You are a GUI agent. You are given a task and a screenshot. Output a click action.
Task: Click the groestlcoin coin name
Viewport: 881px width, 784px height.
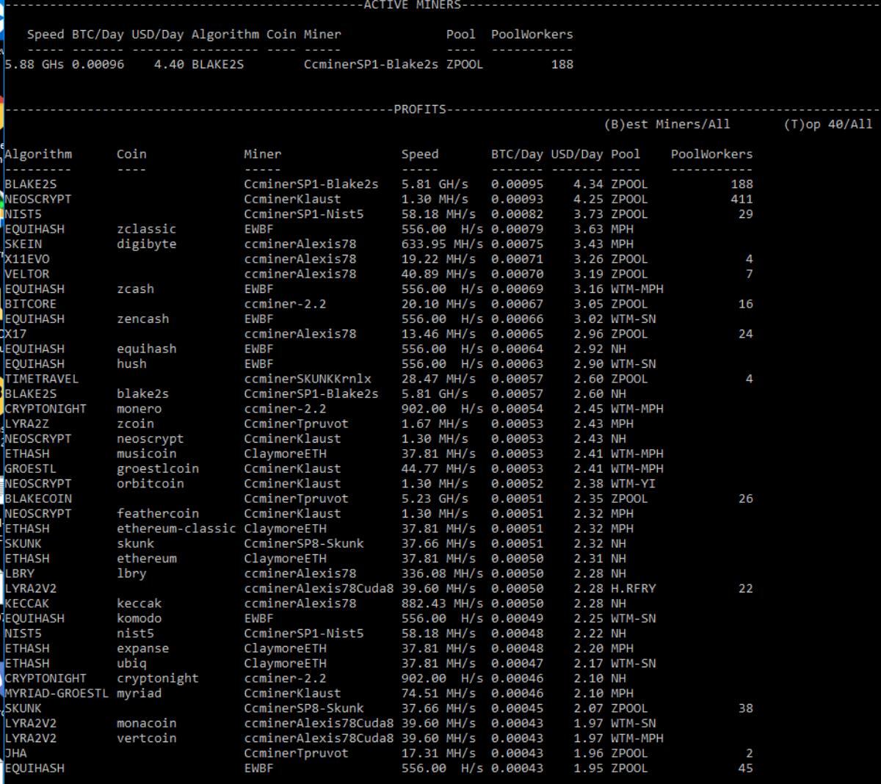(158, 468)
